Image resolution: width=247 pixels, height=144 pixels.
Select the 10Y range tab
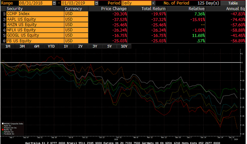point(124,46)
